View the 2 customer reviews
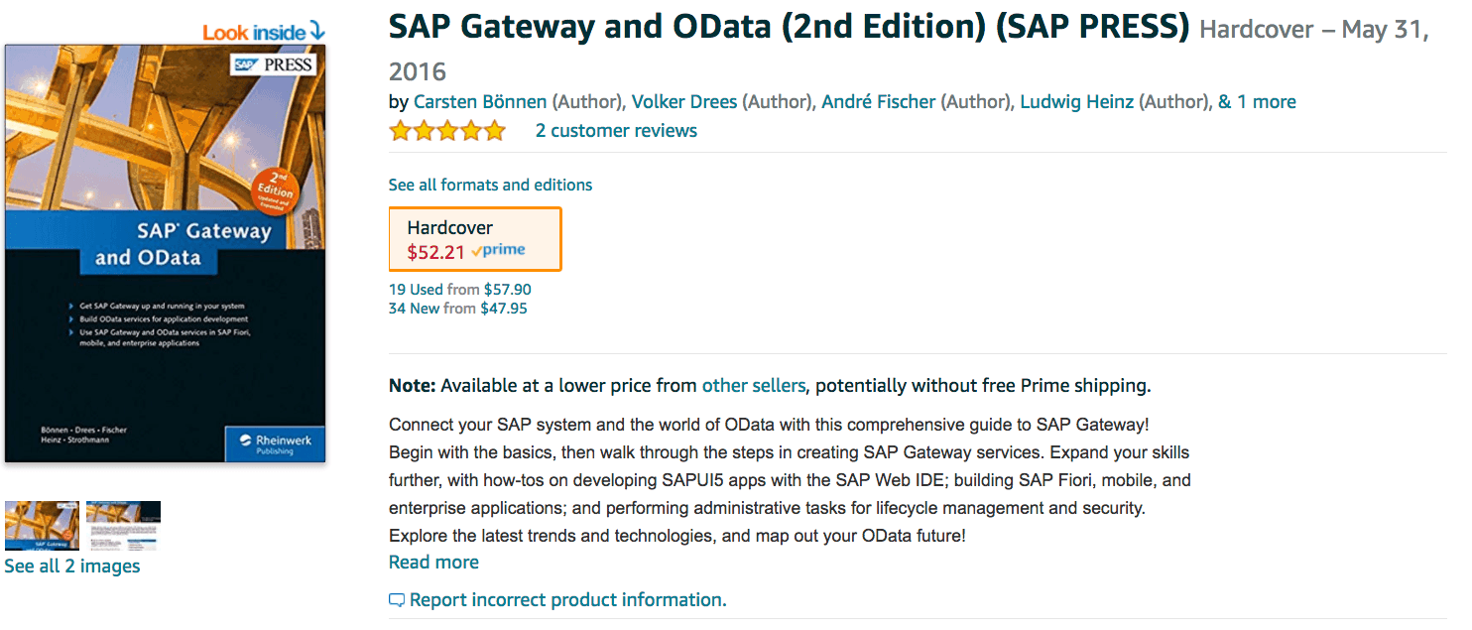This screenshot has width=1472, height=630. click(616, 131)
